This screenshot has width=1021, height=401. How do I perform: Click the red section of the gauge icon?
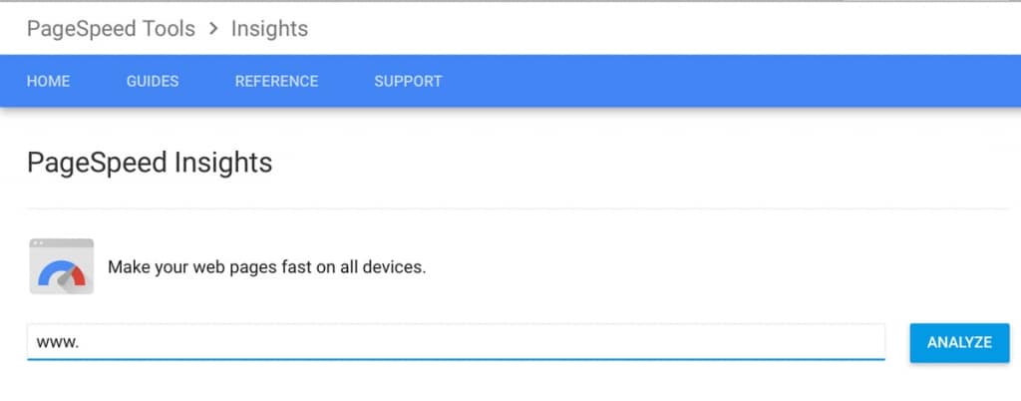(x=78, y=275)
